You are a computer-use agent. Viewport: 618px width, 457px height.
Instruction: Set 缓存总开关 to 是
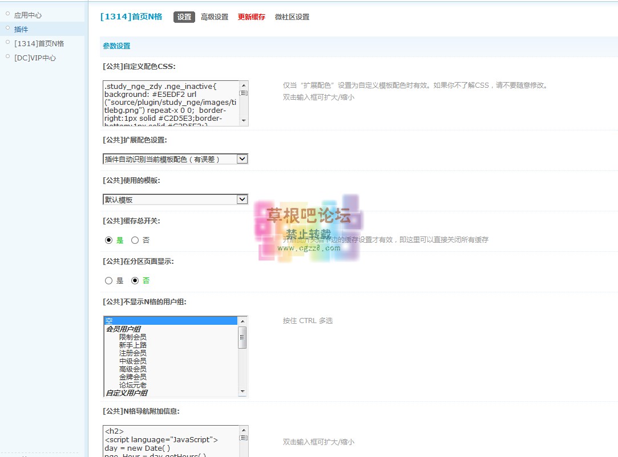tap(109, 240)
